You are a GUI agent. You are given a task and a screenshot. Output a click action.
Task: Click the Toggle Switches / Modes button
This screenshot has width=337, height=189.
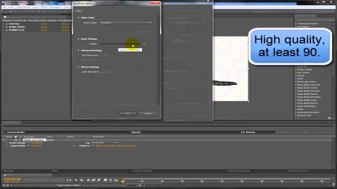click(x=69, y=185)
